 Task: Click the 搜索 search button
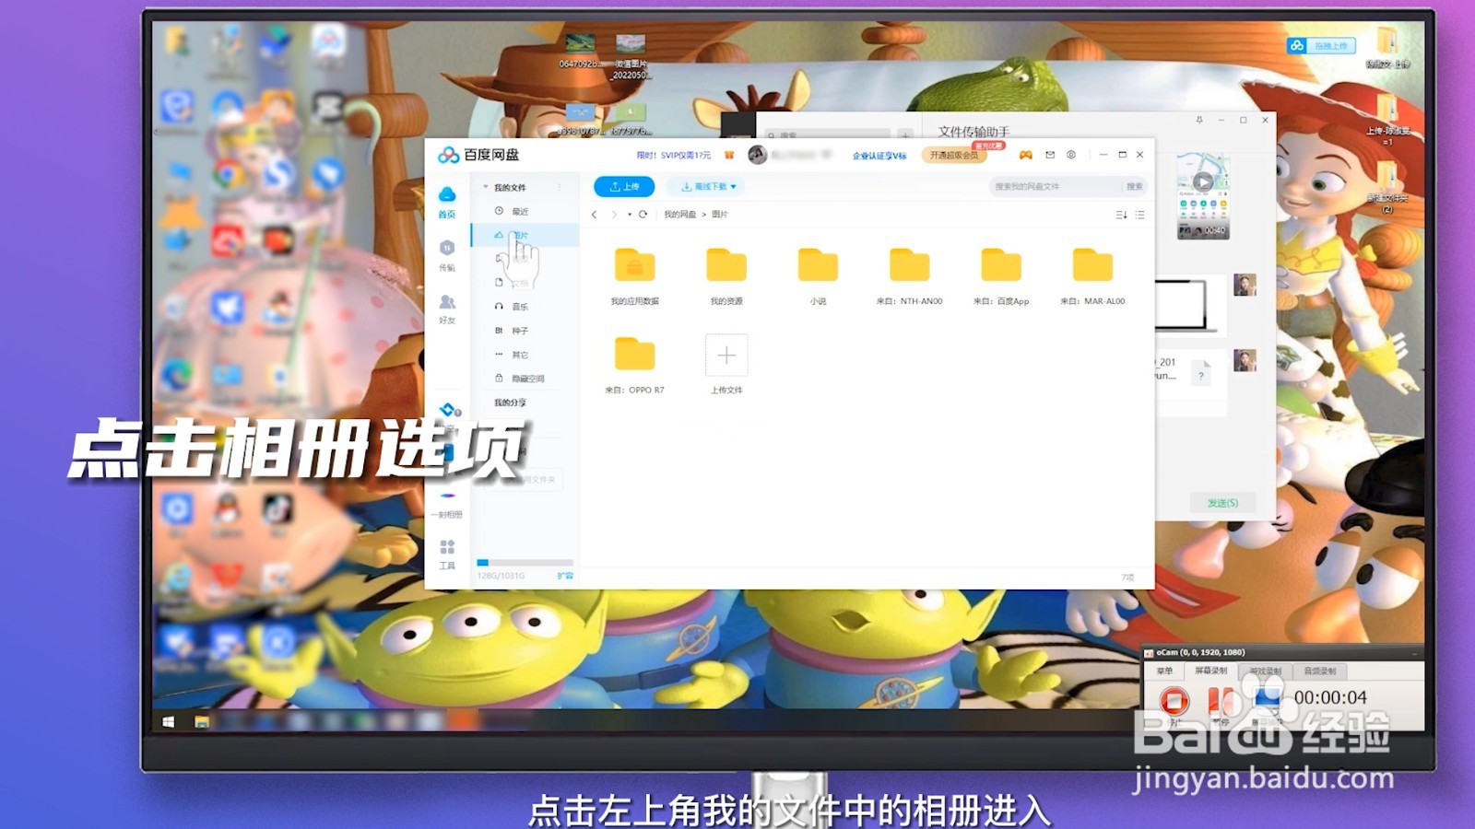point(1134,186)
